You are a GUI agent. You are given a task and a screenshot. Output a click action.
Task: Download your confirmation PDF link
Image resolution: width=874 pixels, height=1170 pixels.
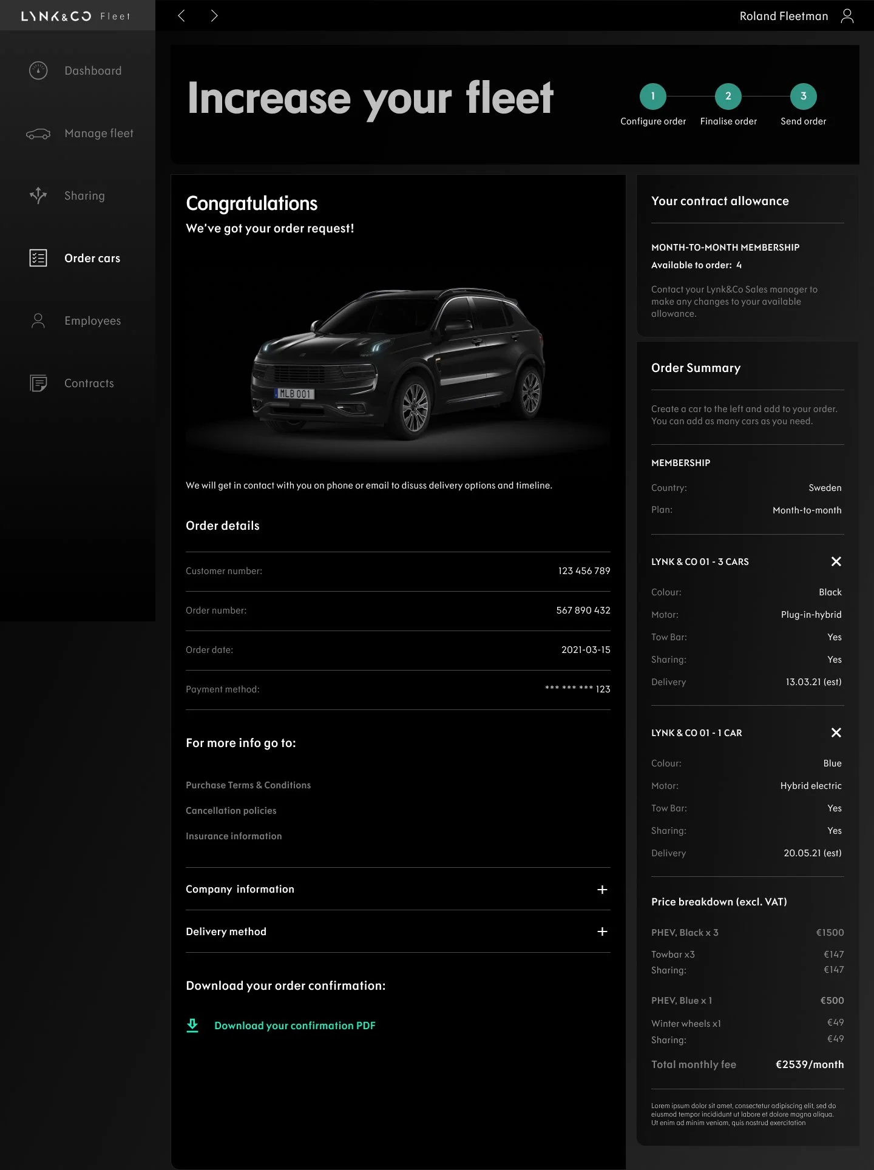295,1026
